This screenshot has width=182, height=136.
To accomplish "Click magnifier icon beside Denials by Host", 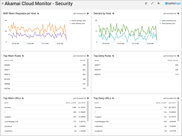I will (x=113, y=13).
